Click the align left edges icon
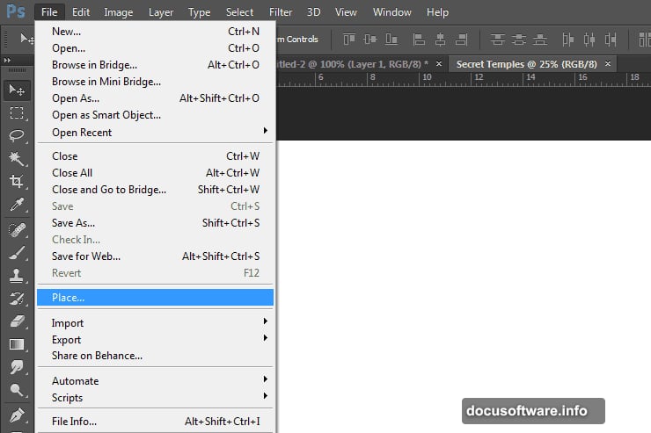 coord(418,39)
